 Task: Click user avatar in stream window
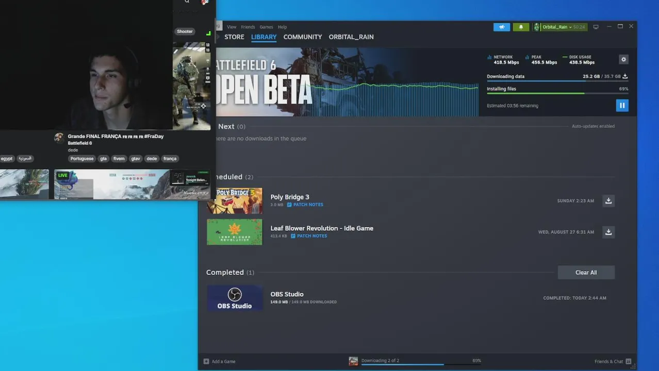(x=204, y=2)
